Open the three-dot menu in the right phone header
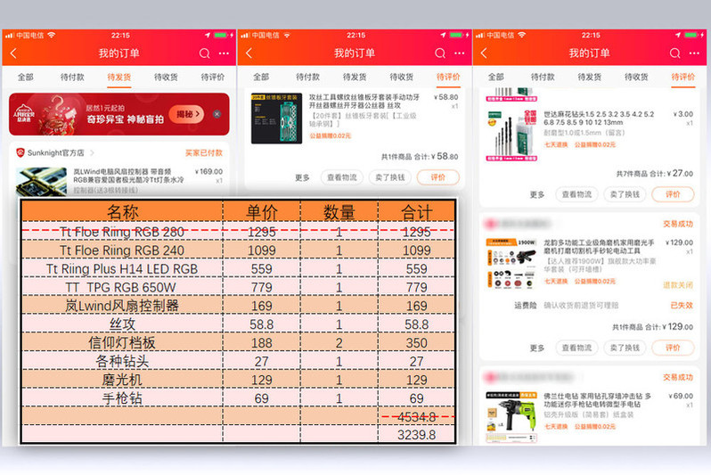 pos(695,53)
